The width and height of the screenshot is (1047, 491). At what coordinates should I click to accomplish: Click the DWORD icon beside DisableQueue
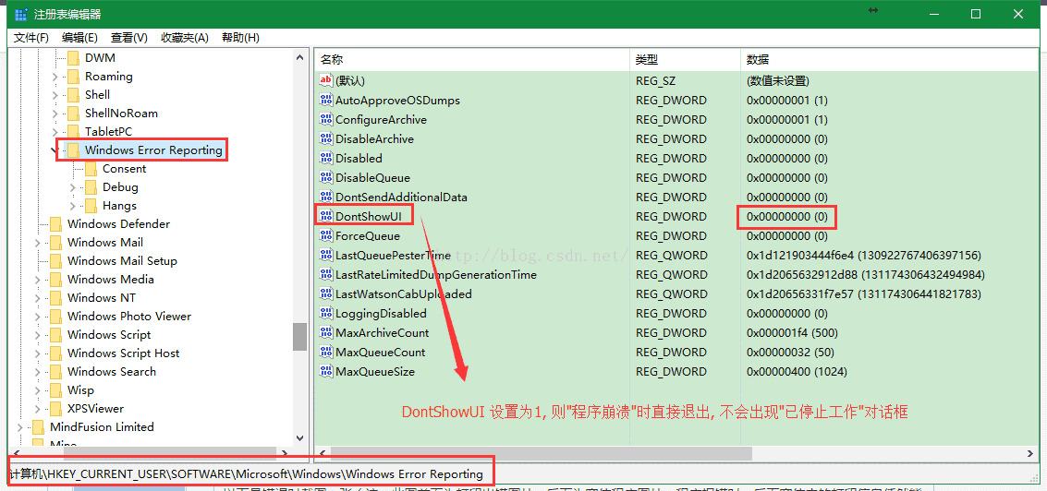326,177
